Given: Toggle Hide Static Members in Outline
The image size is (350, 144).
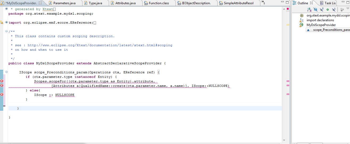Looking at the screenshot, I should [x=322, y=10].
